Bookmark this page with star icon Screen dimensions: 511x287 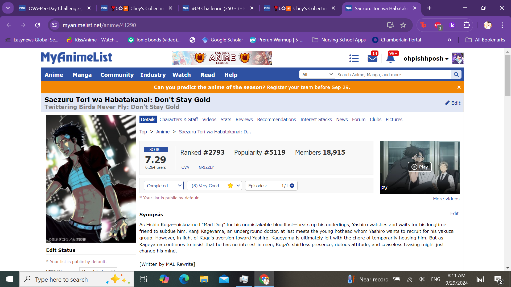pyautogui.click(x=403, y=25)
